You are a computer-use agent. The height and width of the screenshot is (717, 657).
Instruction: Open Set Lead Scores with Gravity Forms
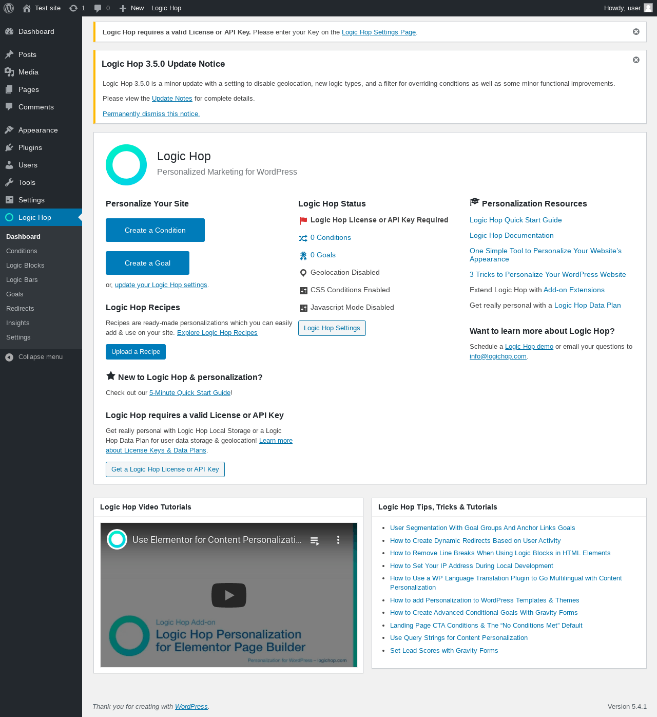(444, 651)
